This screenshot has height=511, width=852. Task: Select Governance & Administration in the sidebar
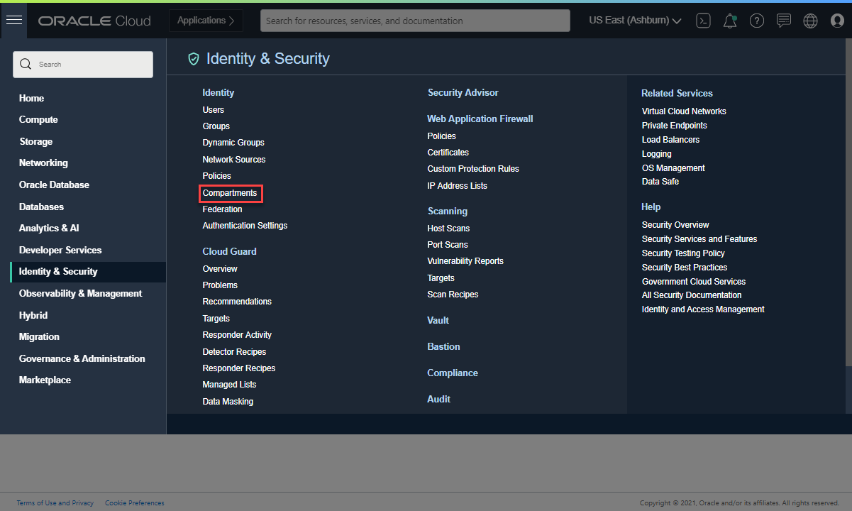(82, 358)
